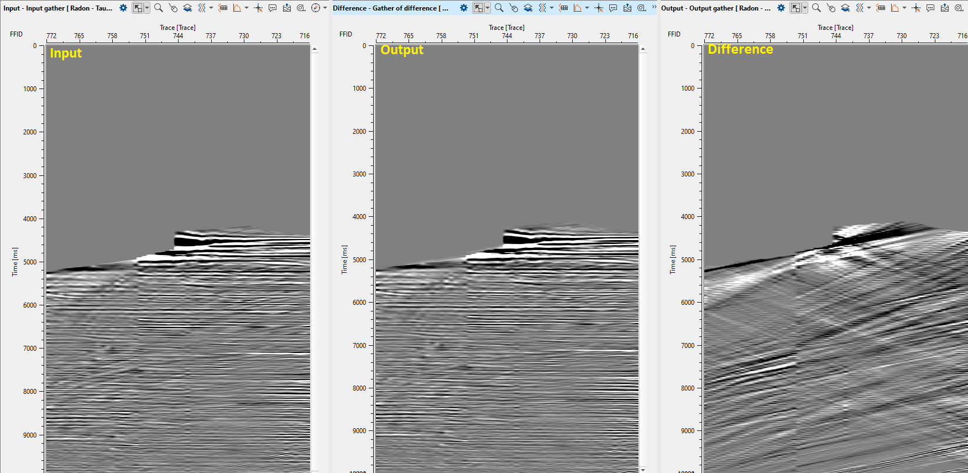Viewport: 968px width, 473px height.
Task: Select the 'Difference - Gather of difference' panel title
Action: [x=390, y=8]
